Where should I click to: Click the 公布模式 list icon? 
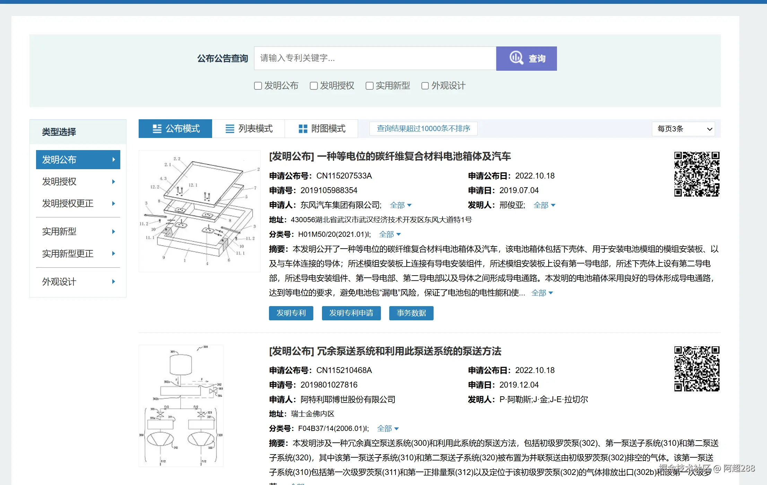click(x=157, y=129)
